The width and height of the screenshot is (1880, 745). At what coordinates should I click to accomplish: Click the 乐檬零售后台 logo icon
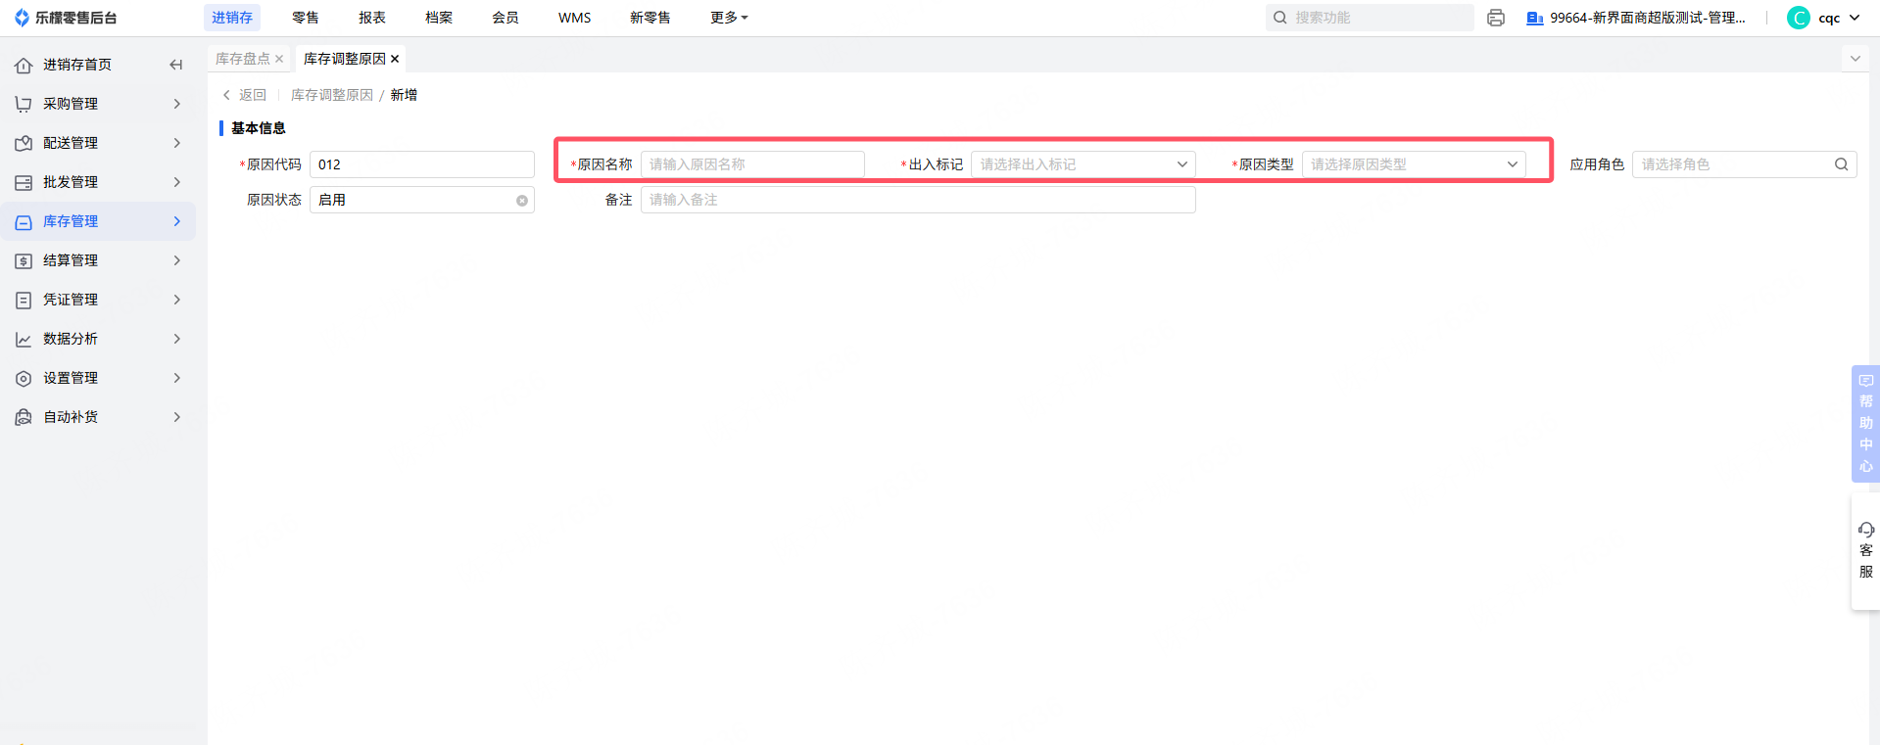22,18
